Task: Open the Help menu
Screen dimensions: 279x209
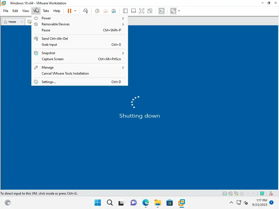Action: (57, 11)
